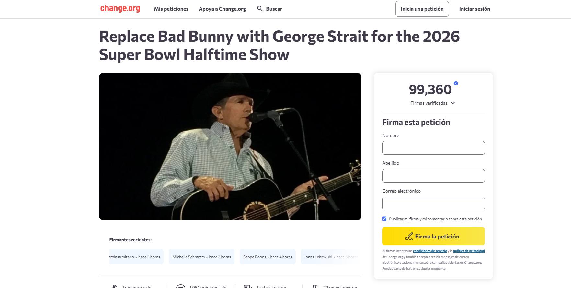Click the change.org logo
This screenshot has height=288, width=571.
(120, 9)
